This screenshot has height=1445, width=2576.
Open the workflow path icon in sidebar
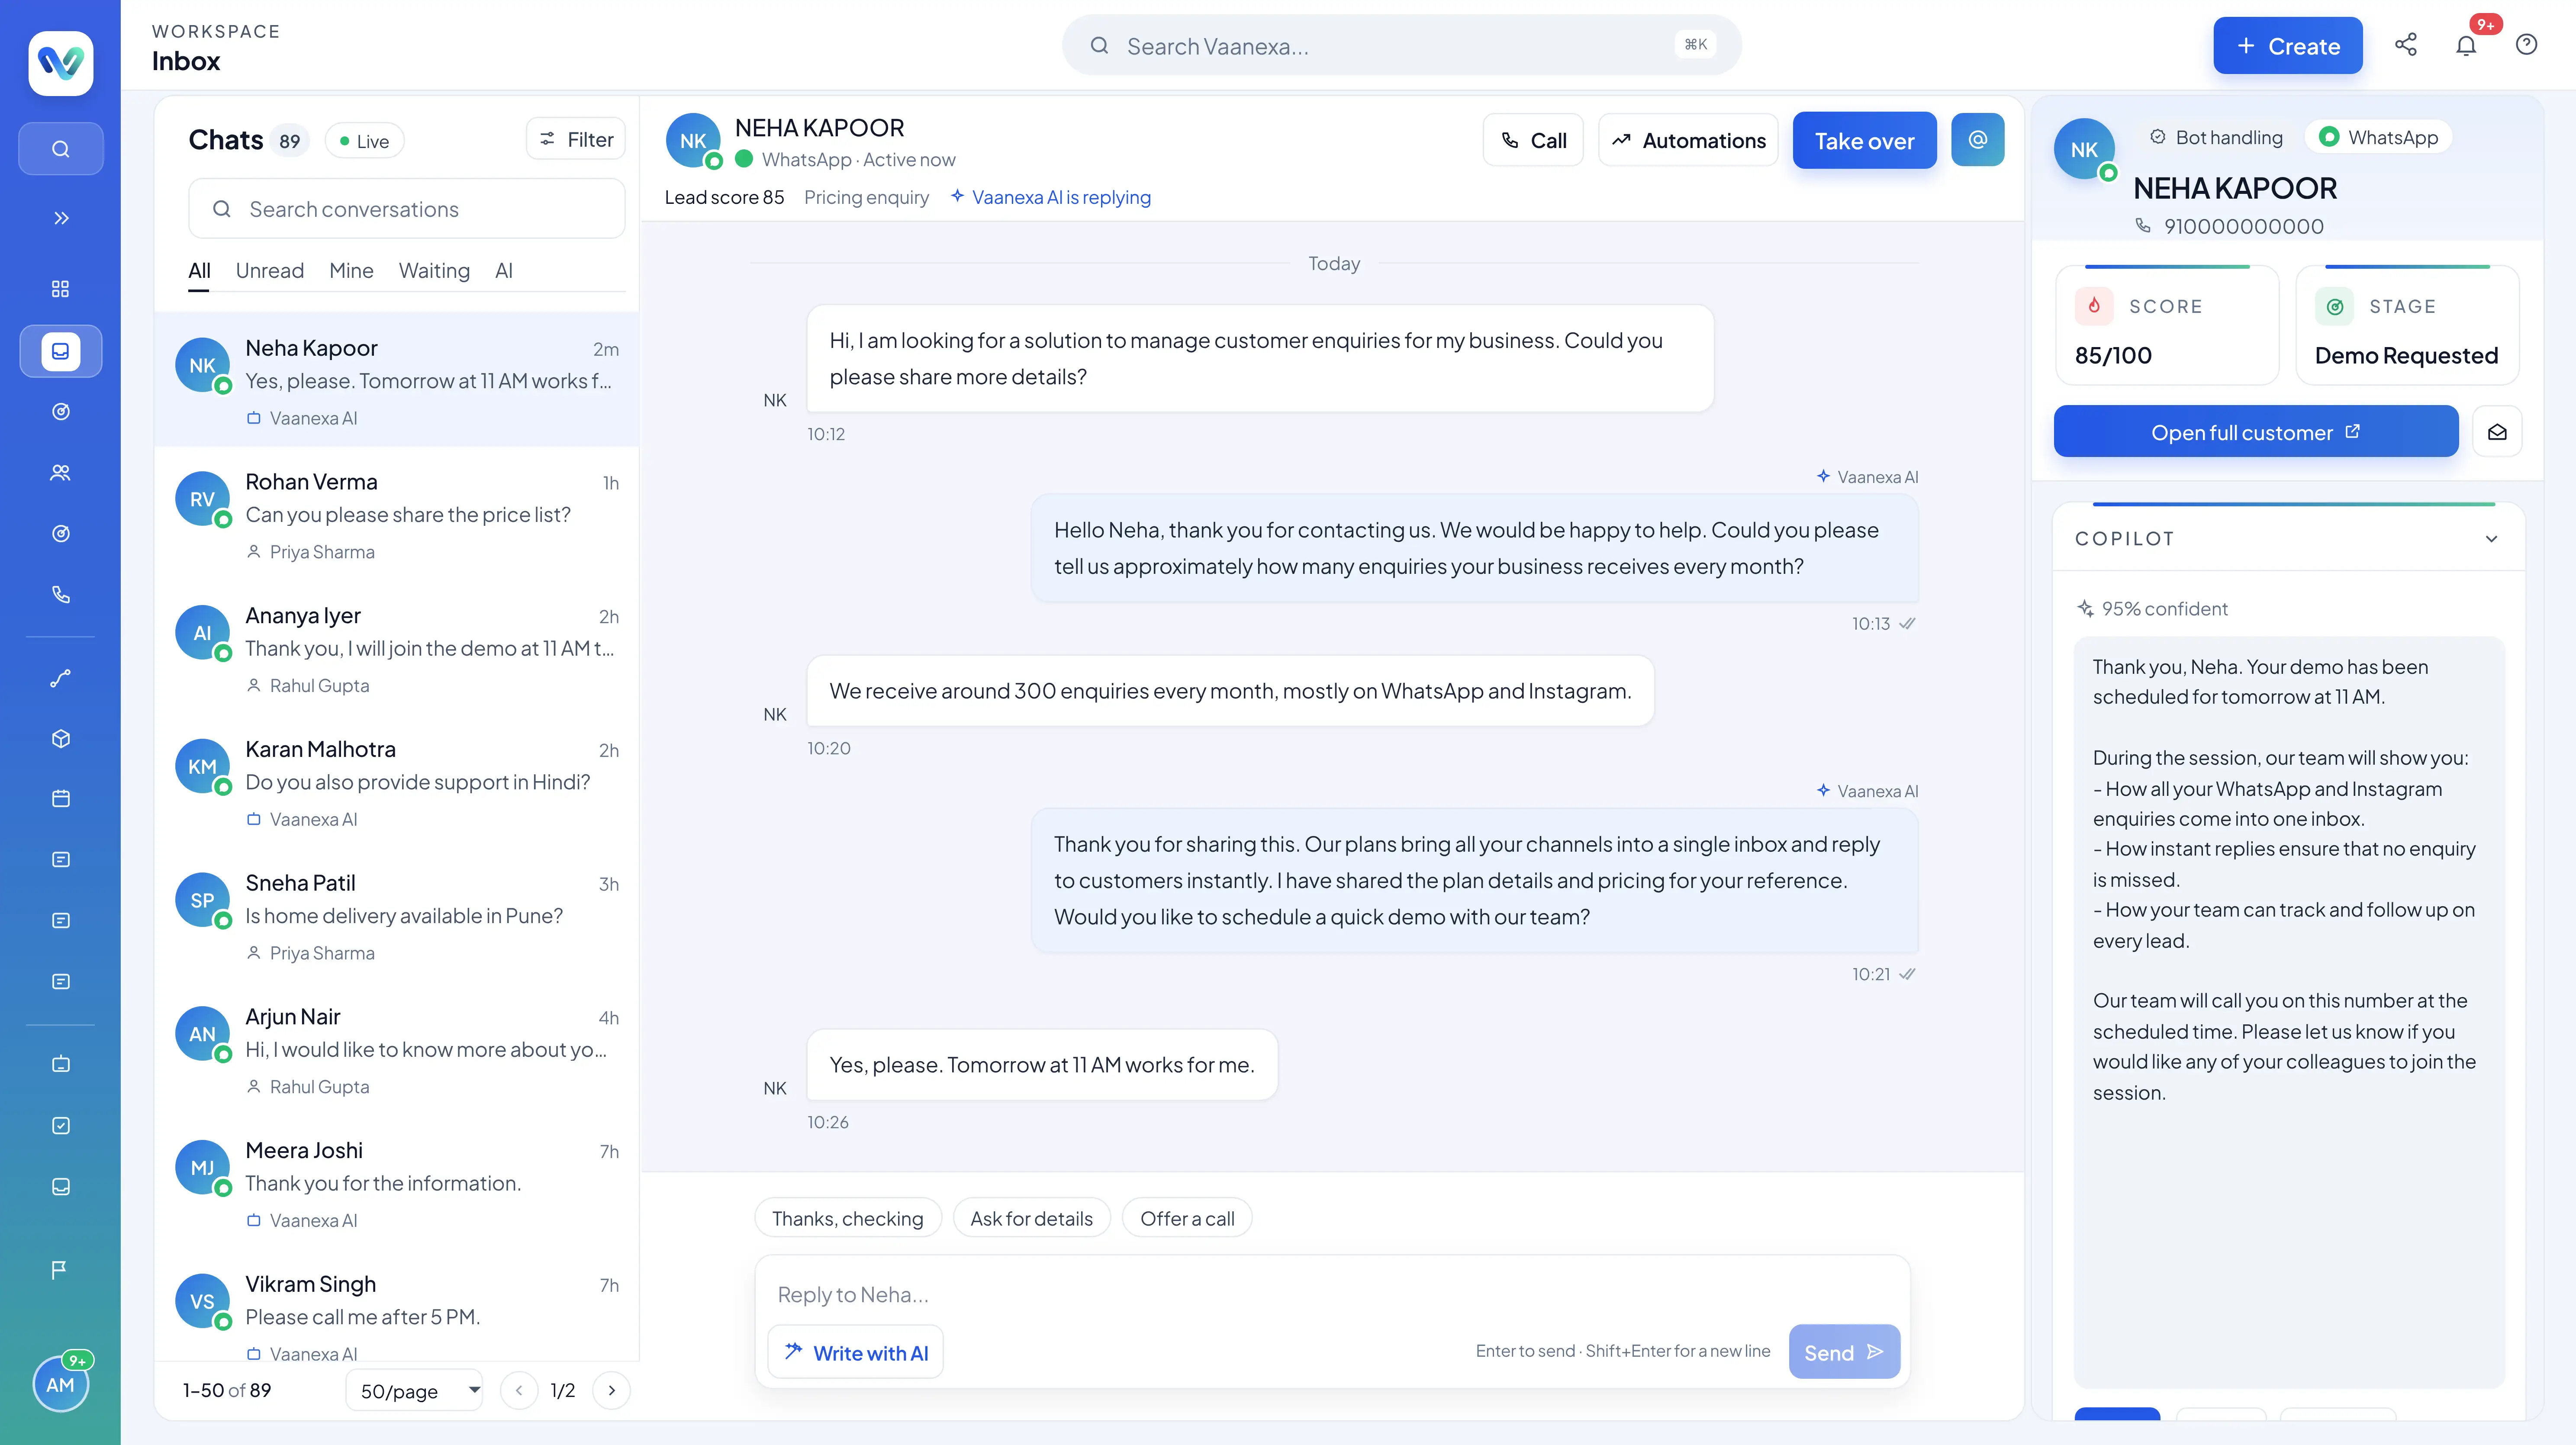pyautogui.click(x=61, y=679)
